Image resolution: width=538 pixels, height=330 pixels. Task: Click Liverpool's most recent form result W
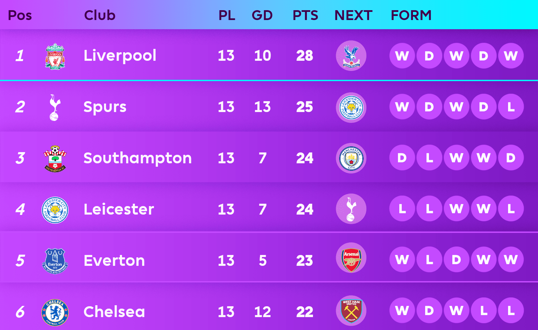tap(510, 56)
